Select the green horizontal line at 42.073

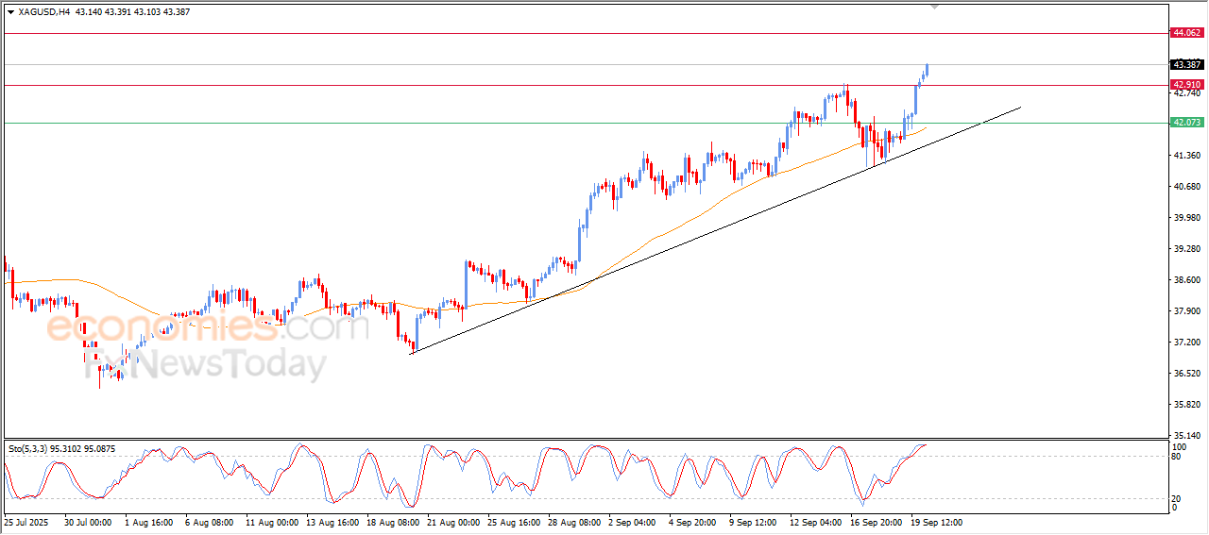pos(585,123)
